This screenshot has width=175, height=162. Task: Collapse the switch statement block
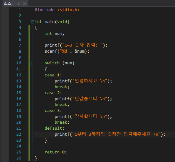coord(33,63)
